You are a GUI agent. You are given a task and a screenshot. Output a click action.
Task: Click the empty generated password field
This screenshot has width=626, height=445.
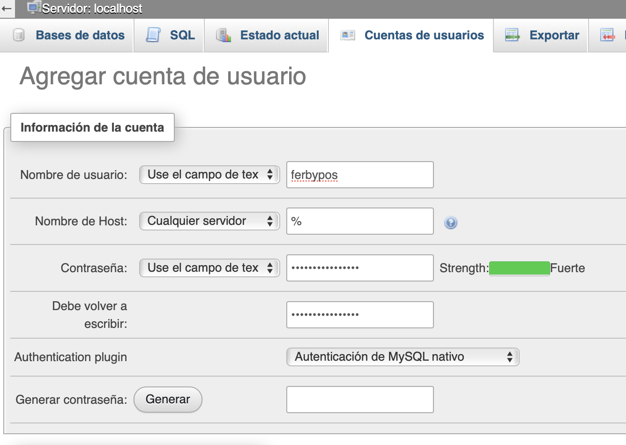[360, 400]
